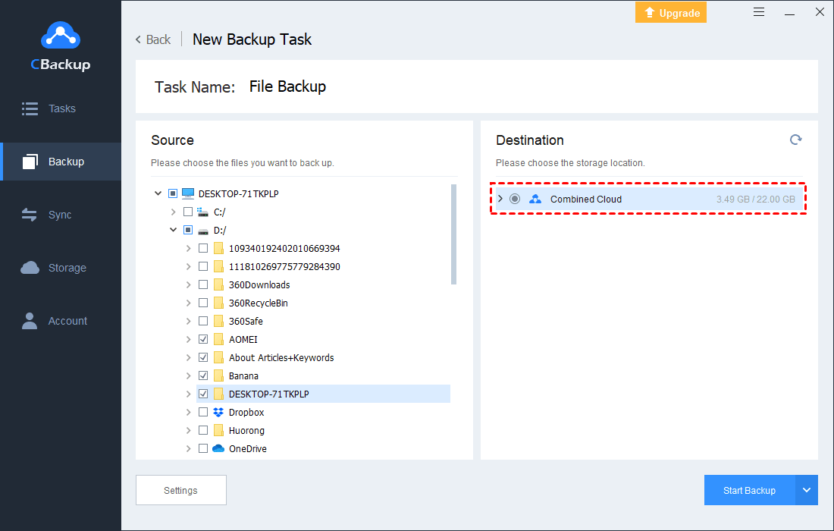
Task: Click the Dropbox folder icon
Action: tap(218, 413)
